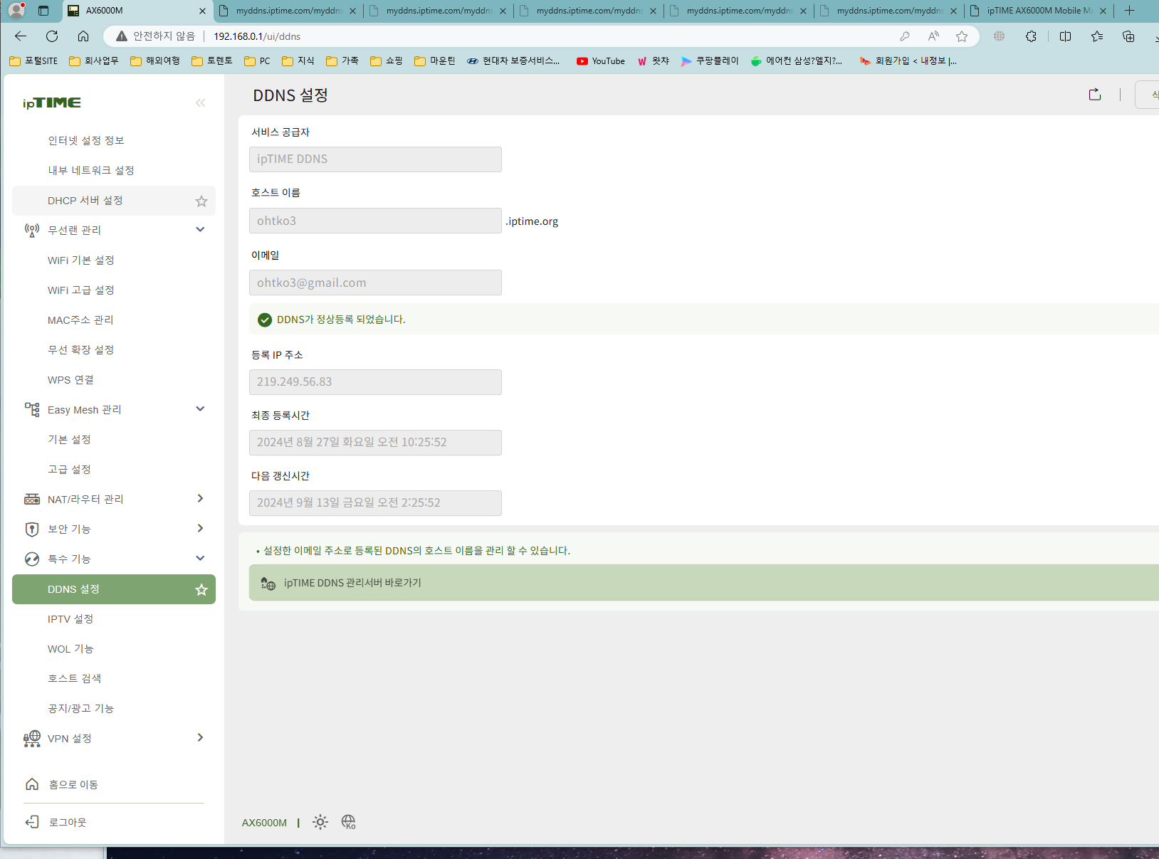The width and height of the screenshot is (1159, 859).
Task: Collapse the 특수 기능 section
Action: (200, 559)
